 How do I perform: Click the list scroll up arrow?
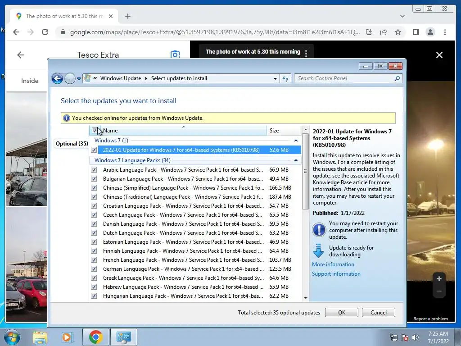point(306,129)
